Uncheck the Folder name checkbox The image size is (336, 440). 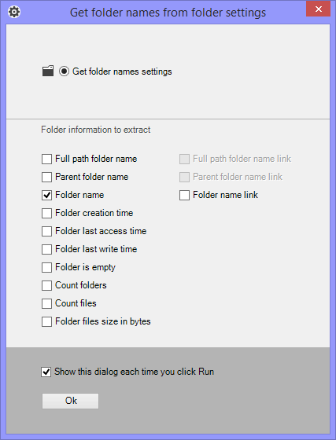click(x=46, y=195)
